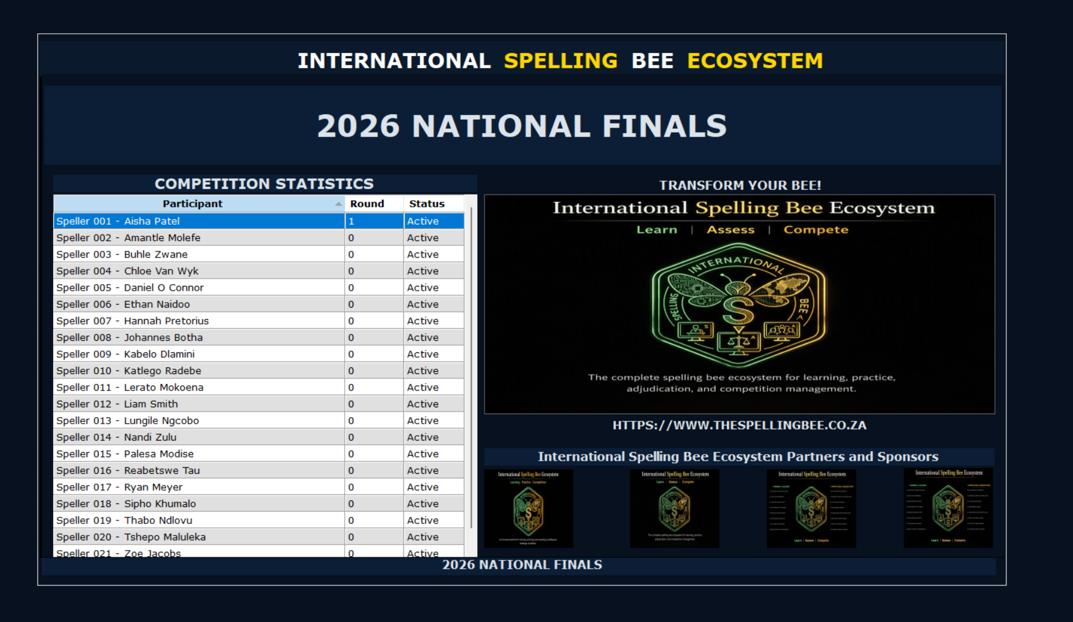Screen dimensions: 1073x622
Task: Open the thespellingbee.co.za website link
Action: (739, 426)
